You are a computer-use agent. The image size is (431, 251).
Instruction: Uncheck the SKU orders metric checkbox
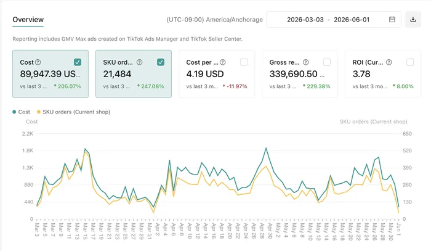(x=161, y=62)
